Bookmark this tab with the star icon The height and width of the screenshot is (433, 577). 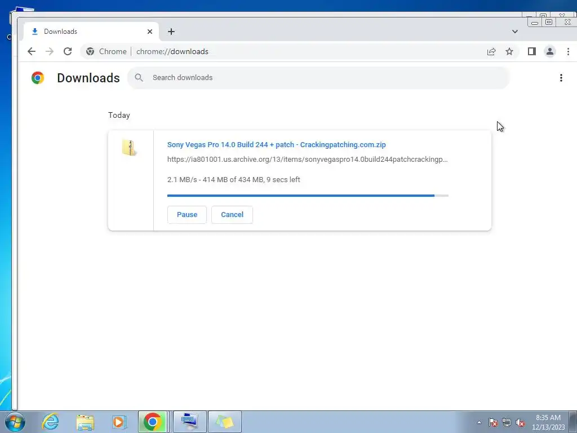pyautogui.click(x=509, y=51)
